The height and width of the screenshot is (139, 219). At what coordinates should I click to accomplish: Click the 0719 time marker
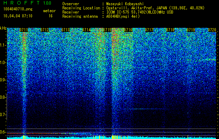(191, 30)
